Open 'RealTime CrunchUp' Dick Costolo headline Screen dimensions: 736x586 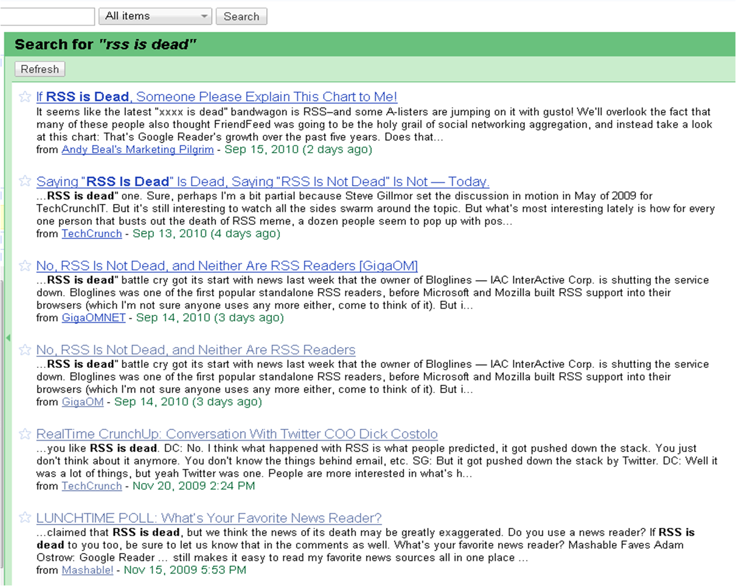[237, 434]
